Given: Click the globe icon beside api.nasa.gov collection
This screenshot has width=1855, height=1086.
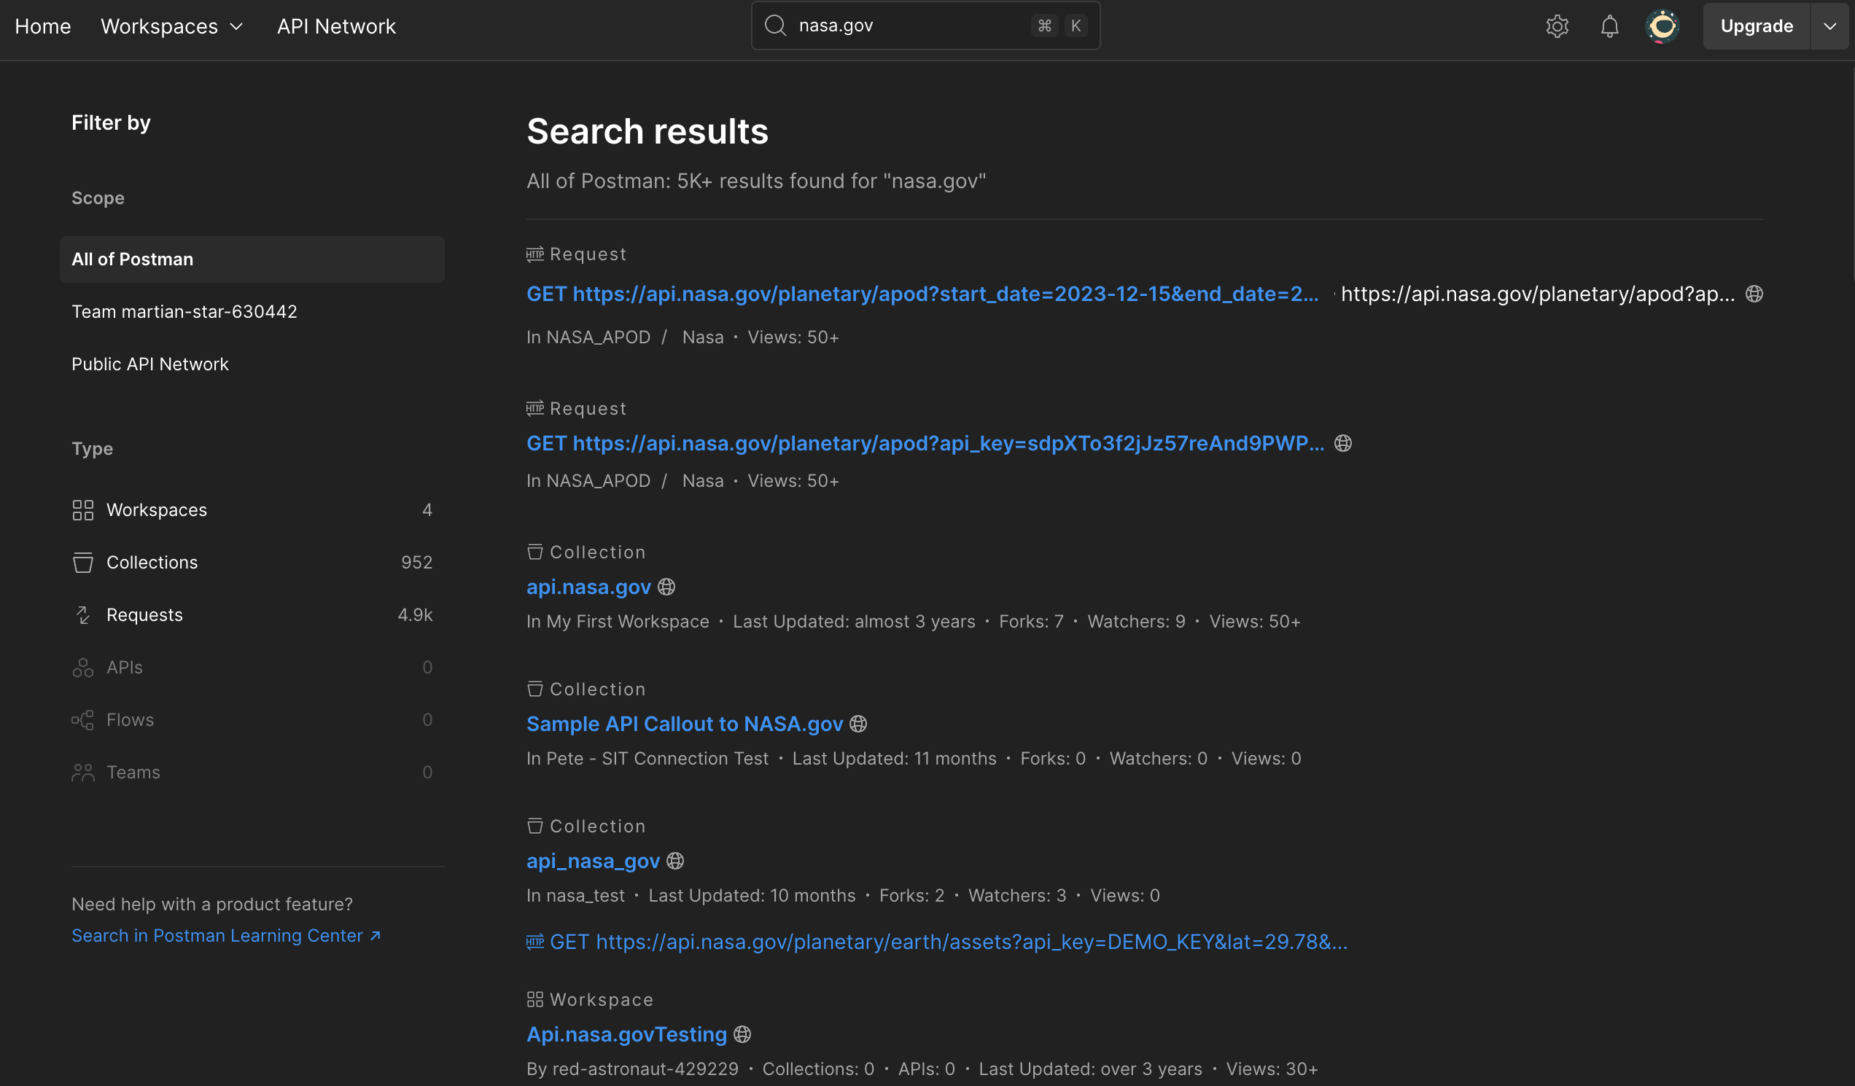Looking at the screenshot, I should point(666,587).
